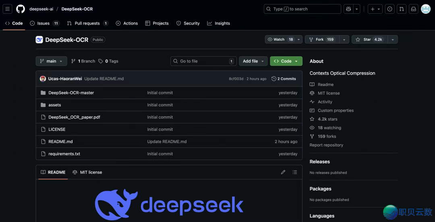This screenshot has width=435, height=222.
Task: Switch to the Pull requests tab
Action: coord(88,23)
